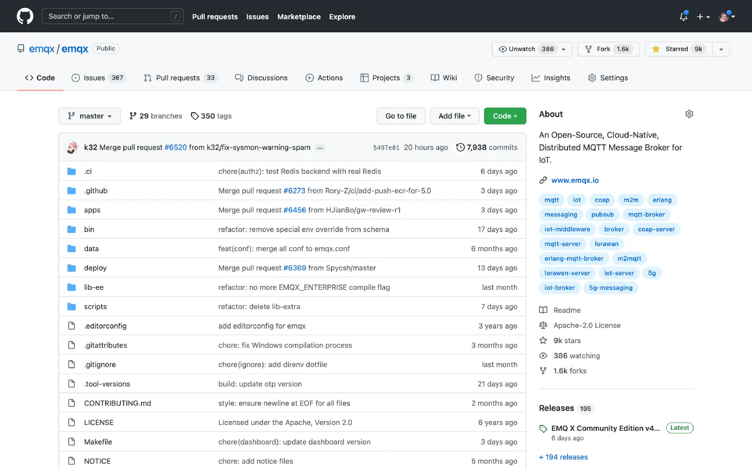Click the tag icon beside 350 tags
752x470 pixels.
click(195, 116)
